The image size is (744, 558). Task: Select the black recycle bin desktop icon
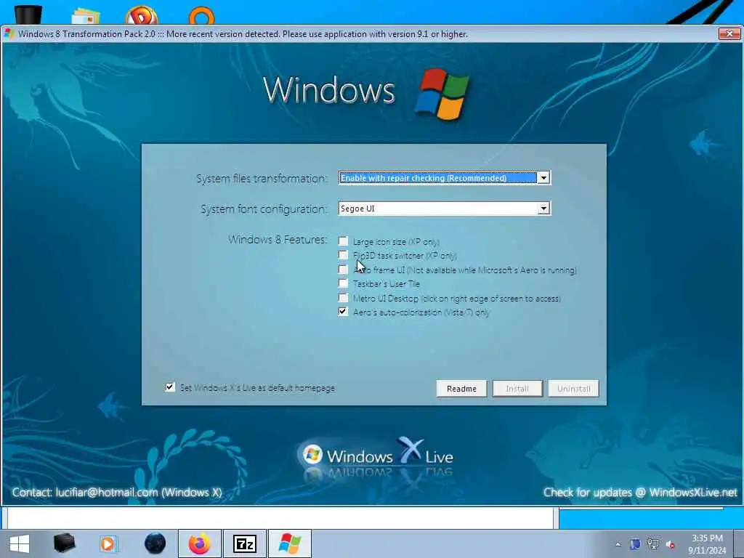coord(28,15)
